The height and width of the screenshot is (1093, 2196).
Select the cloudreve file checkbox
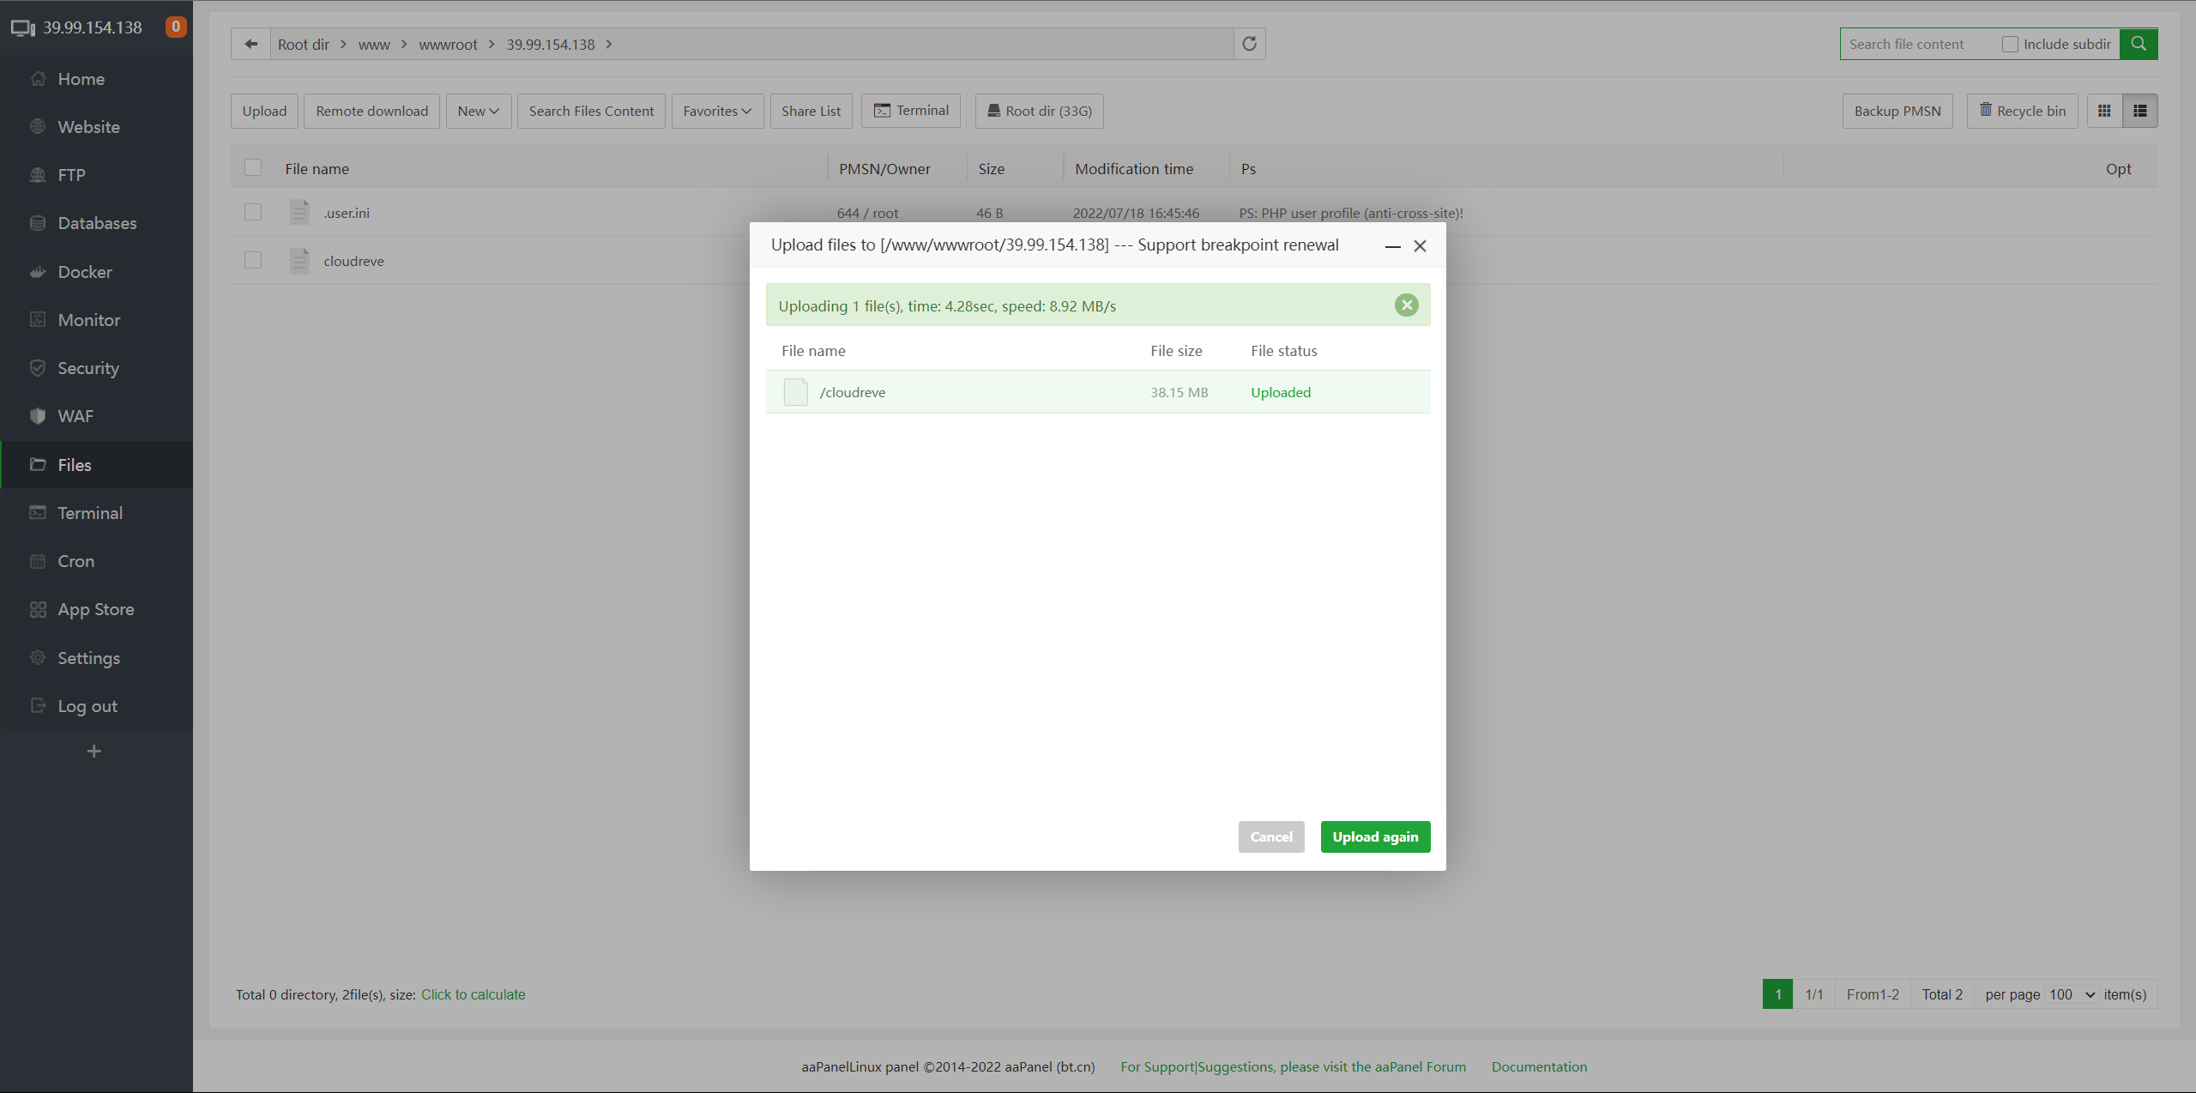tap(253, 260)
